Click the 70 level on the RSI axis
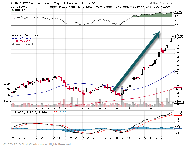This screenshot has width=191, height=147. pyautogui.click(x=177, y=17)
